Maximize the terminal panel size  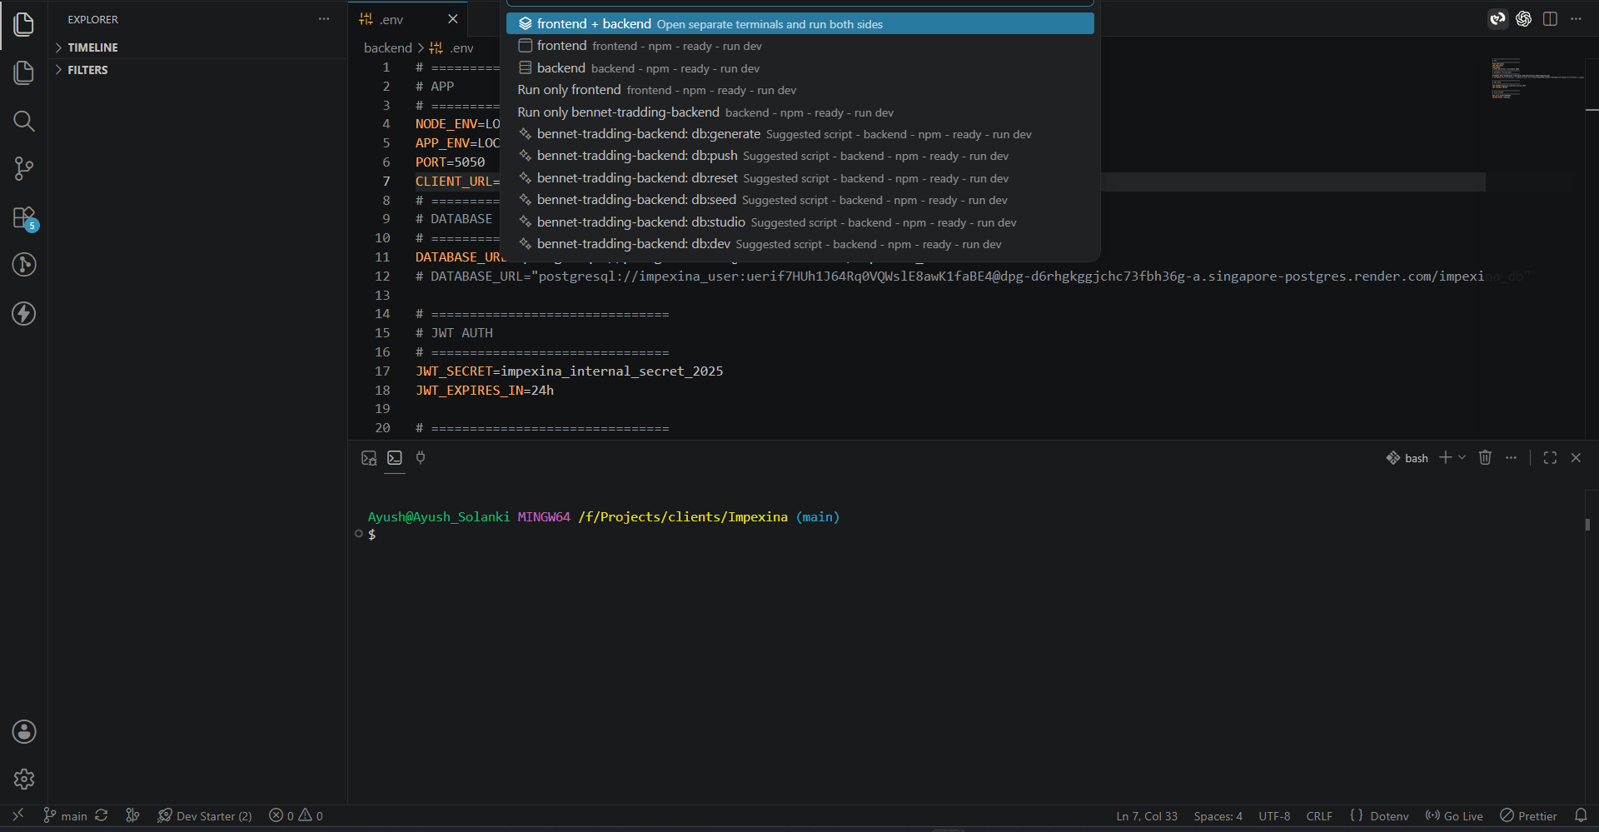(x=1550, y=457)
